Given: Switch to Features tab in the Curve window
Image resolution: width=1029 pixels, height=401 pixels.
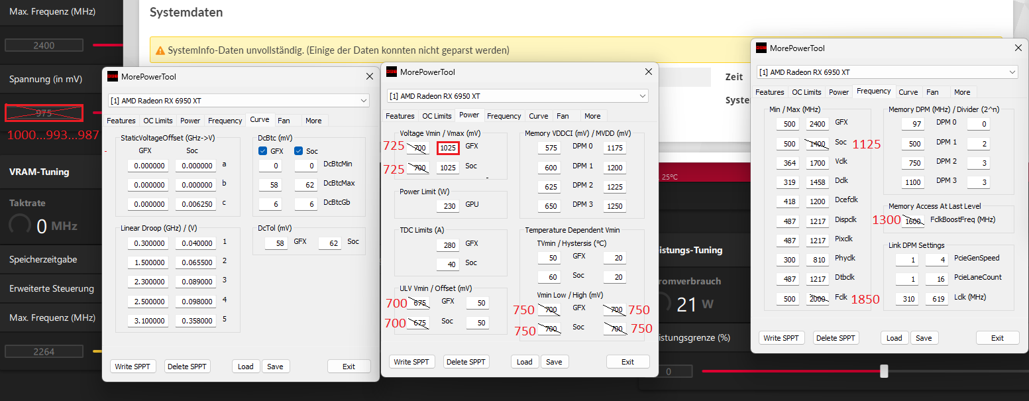Looking at the screenshot, I should (121, 121).
